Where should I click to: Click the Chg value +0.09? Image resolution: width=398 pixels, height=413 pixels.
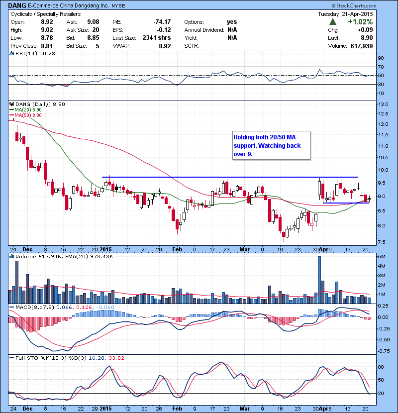[x=365, y=30]
